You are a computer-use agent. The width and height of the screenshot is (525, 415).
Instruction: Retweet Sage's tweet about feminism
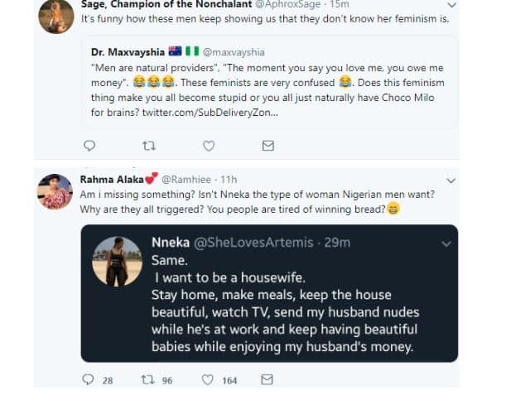[x=149, y=146]
